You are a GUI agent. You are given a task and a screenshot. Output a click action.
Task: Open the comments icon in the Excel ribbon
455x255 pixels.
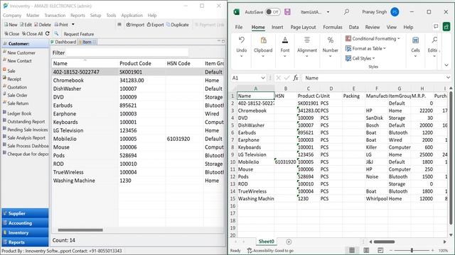coord(436,27)
